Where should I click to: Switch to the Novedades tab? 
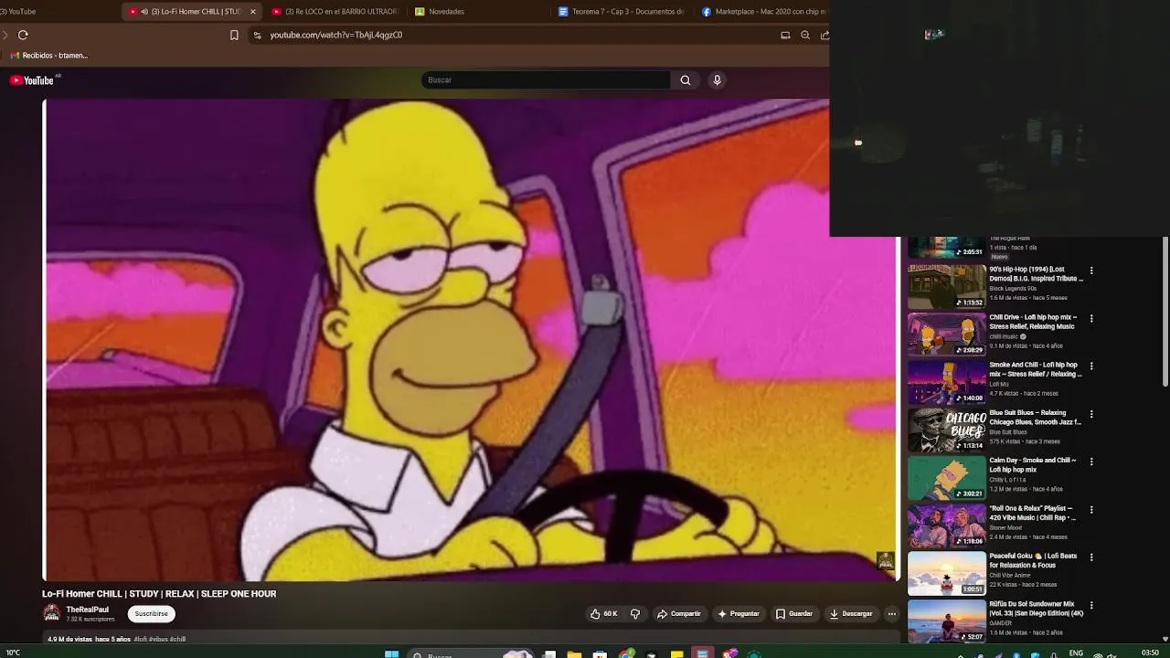click(445, 12)
